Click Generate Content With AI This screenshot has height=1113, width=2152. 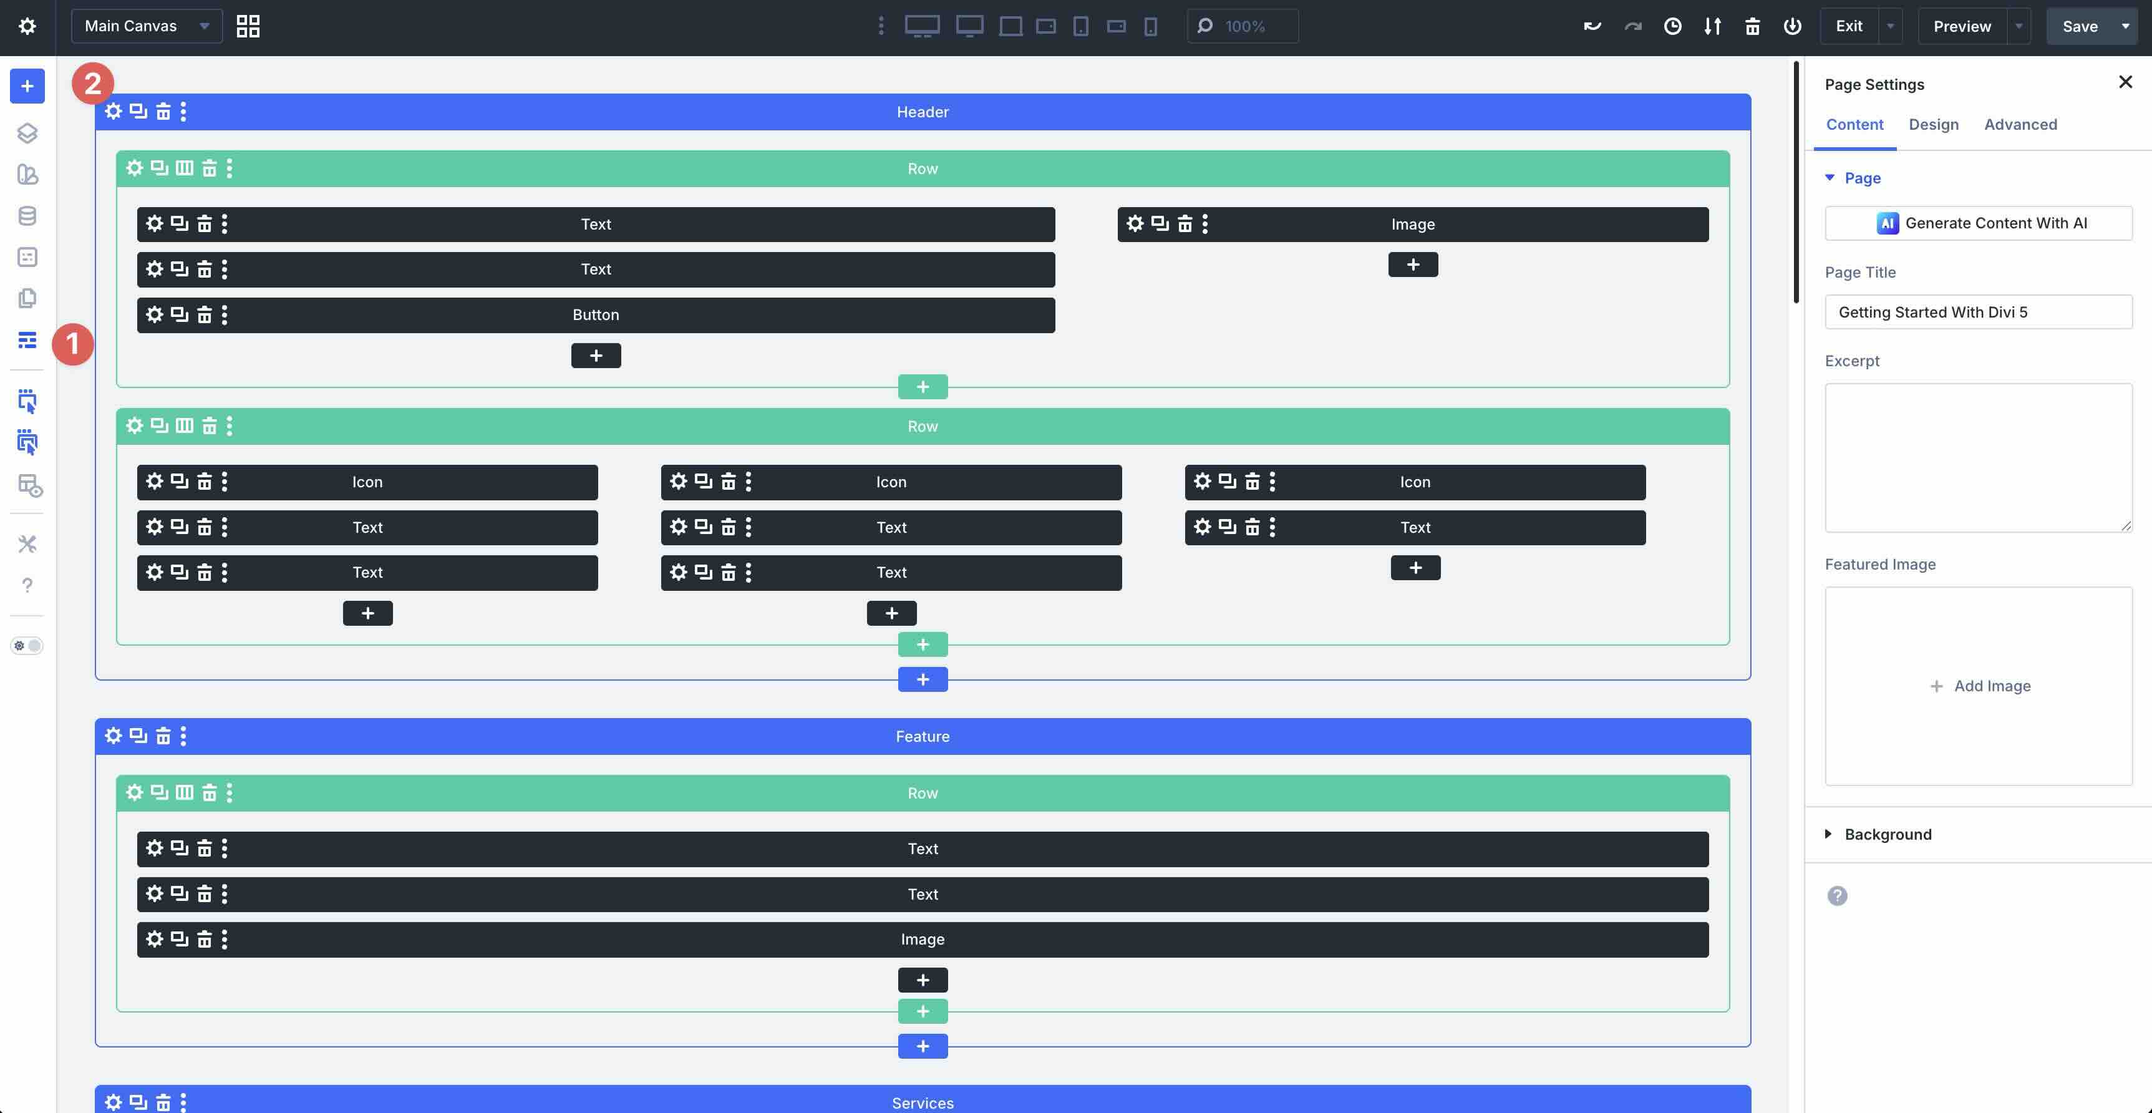(1978, 222)
